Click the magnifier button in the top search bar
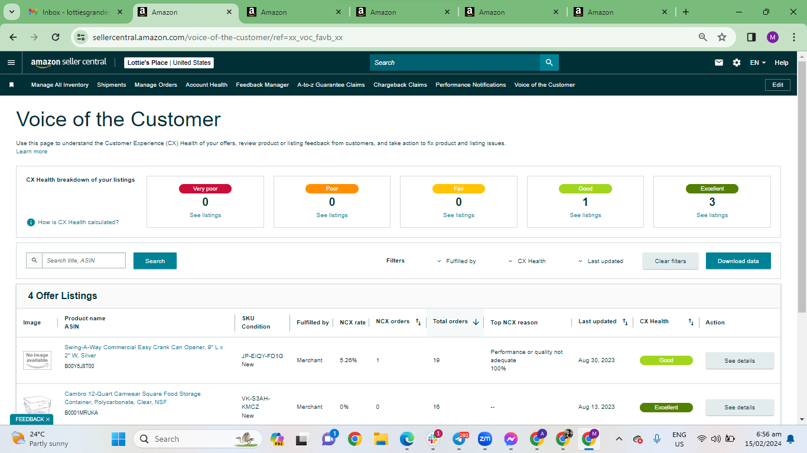This screenshot has width=807, height=453. click(x=549, y=63)
